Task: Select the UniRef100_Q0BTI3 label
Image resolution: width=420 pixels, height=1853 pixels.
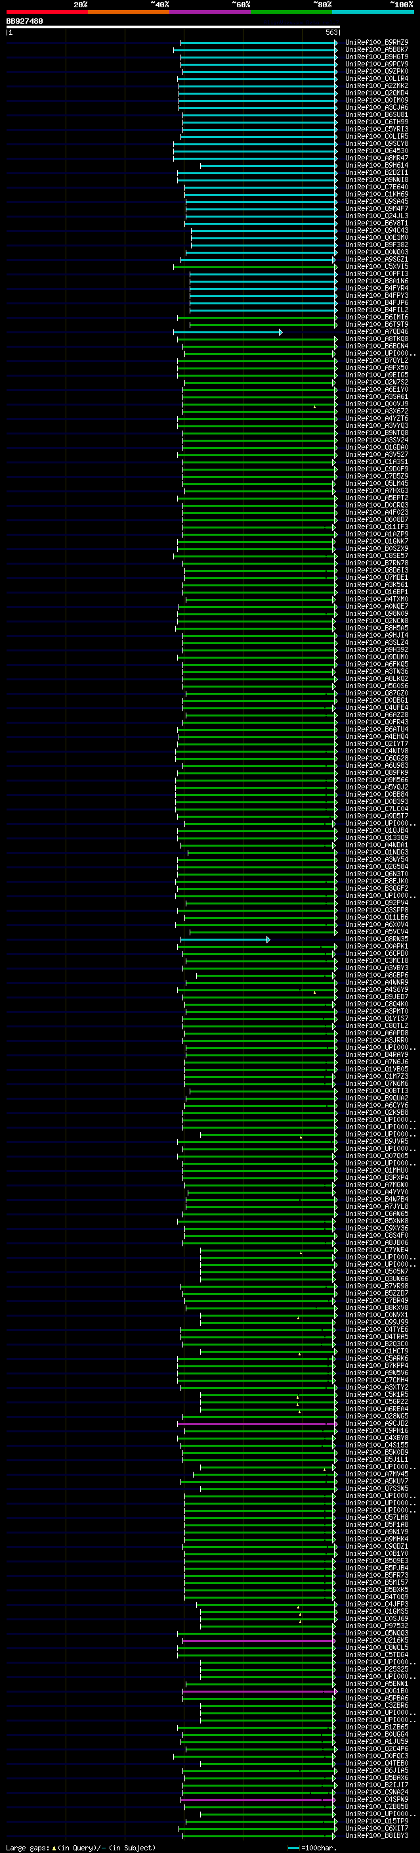Action: (377, 1091)
